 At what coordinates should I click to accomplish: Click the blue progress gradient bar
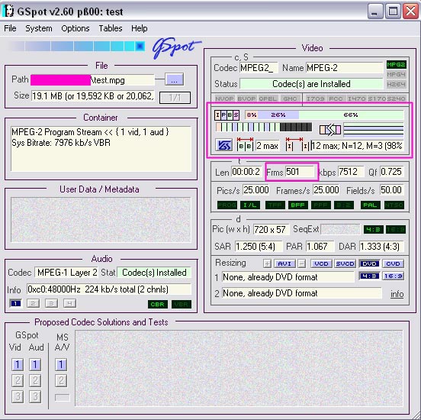(77, 47)
